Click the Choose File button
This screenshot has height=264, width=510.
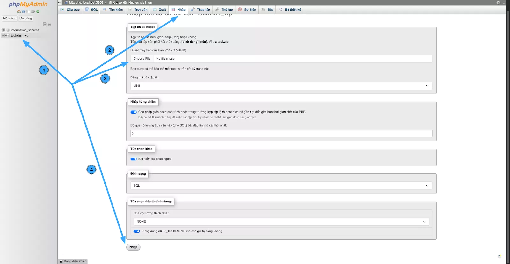pos(142,59)
